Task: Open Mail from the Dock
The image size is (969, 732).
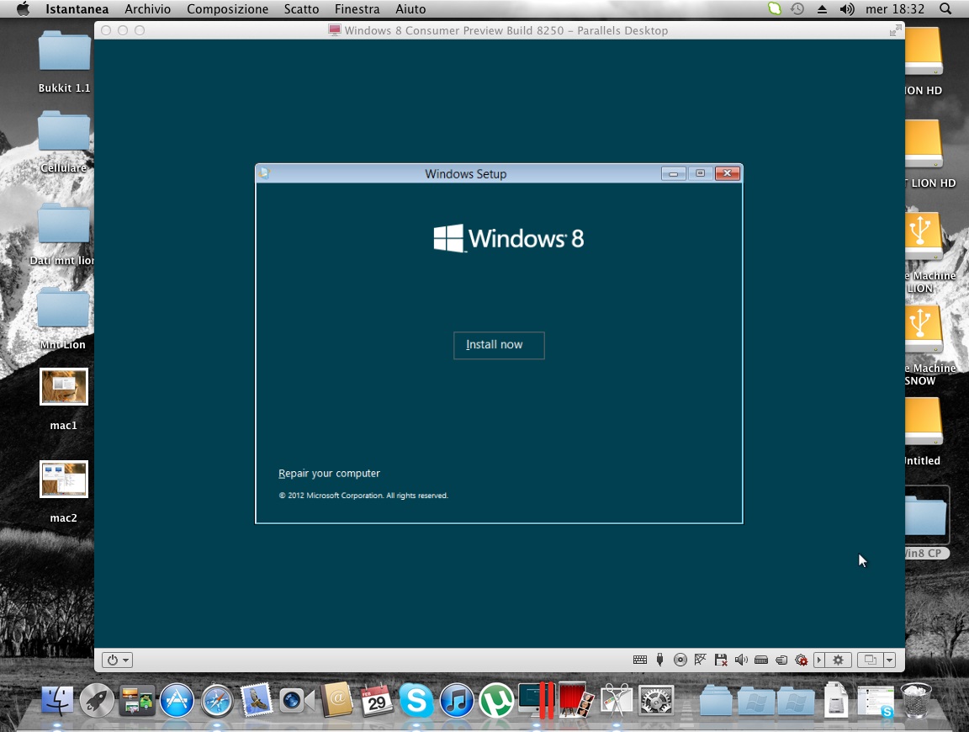Action: (x=257, y=700)
